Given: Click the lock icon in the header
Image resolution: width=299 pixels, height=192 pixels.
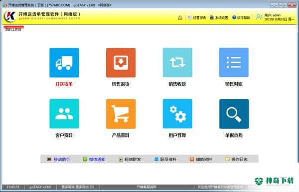Looking at the screenshot, I should (180, 18).
